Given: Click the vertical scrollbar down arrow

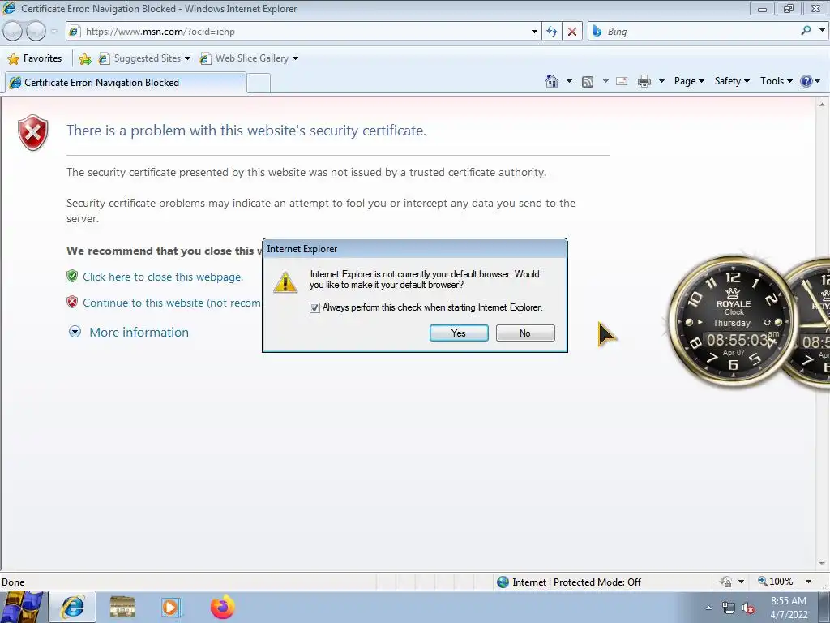Looking at the screenshot, I should pyautogui.click(x=823, y=564).
